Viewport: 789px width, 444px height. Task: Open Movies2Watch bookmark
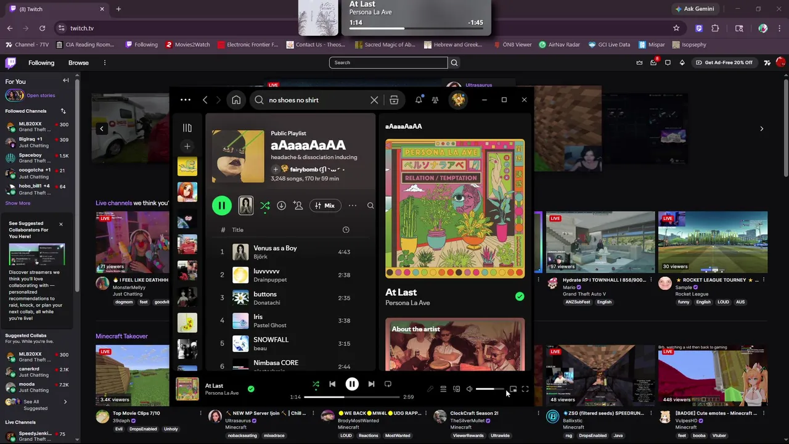click(187, 44)
